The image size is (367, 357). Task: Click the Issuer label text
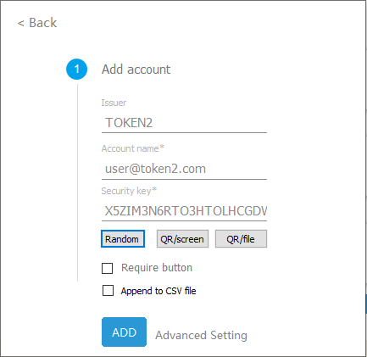(114, 103)
